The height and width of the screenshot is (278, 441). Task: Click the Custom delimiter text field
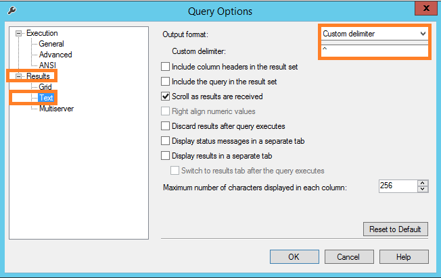[373, 51]
